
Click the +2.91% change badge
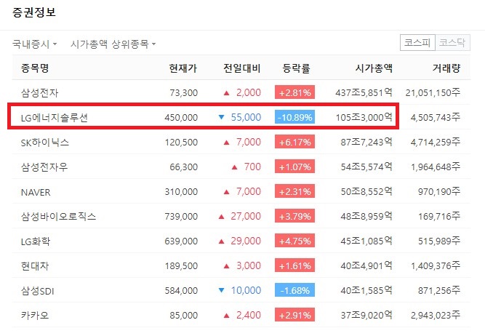click(294, 315)
